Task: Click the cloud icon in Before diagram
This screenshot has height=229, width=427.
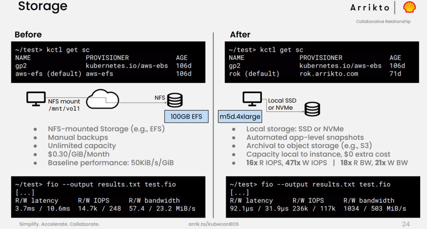Action: 103,99
